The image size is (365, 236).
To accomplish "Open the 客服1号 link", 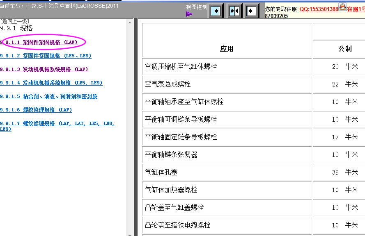I will click(356, 9).
